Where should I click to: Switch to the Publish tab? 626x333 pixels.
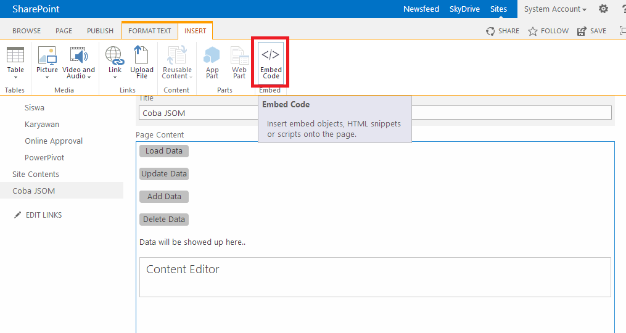click(x=100, y=31)
